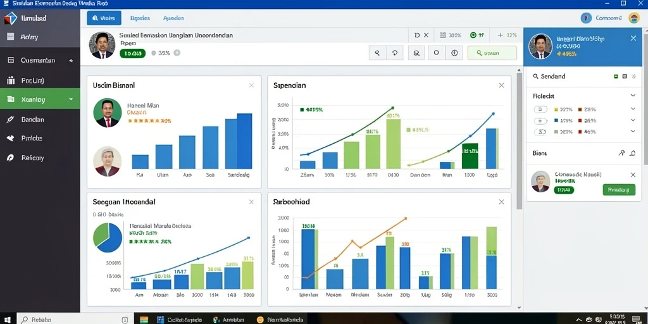Expand the Xcanlog sidebar item chevron
648x324 pixels.
tap(71, 99)
